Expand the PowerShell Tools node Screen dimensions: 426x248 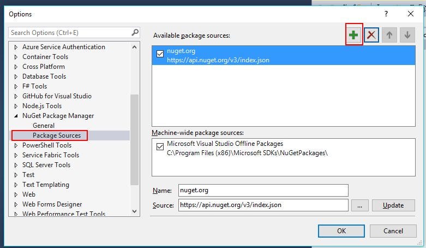[x=16, y=145]
